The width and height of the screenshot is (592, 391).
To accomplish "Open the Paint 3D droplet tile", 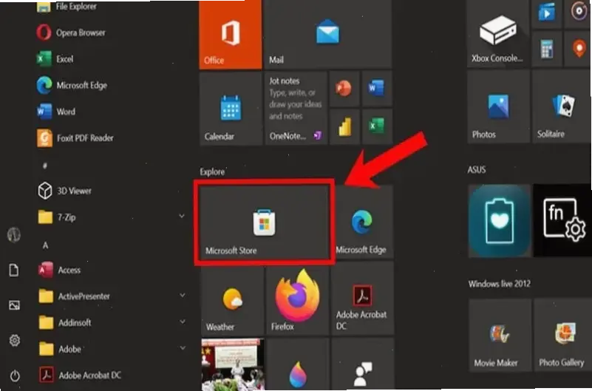I will pos(298,364).
